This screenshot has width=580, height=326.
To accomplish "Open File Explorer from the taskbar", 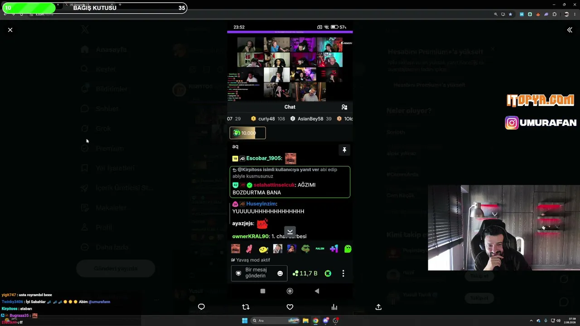I will point(305,321).
